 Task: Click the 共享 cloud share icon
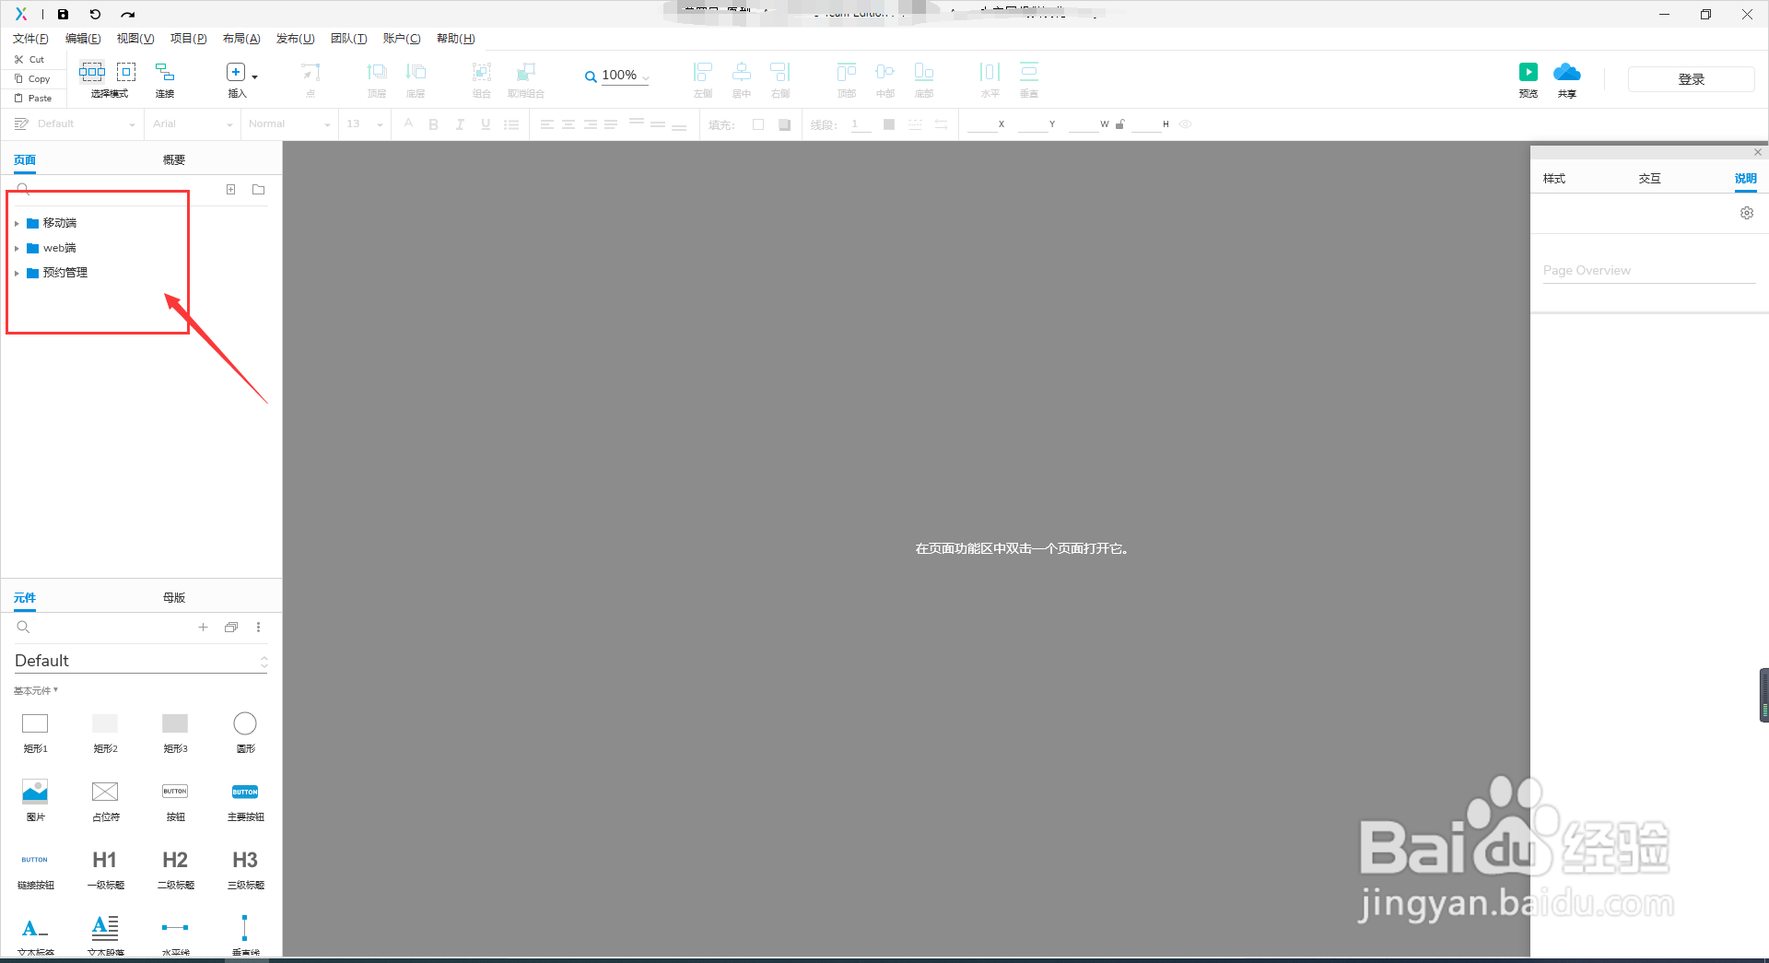pyautogui.click(x=1567, y=72)
